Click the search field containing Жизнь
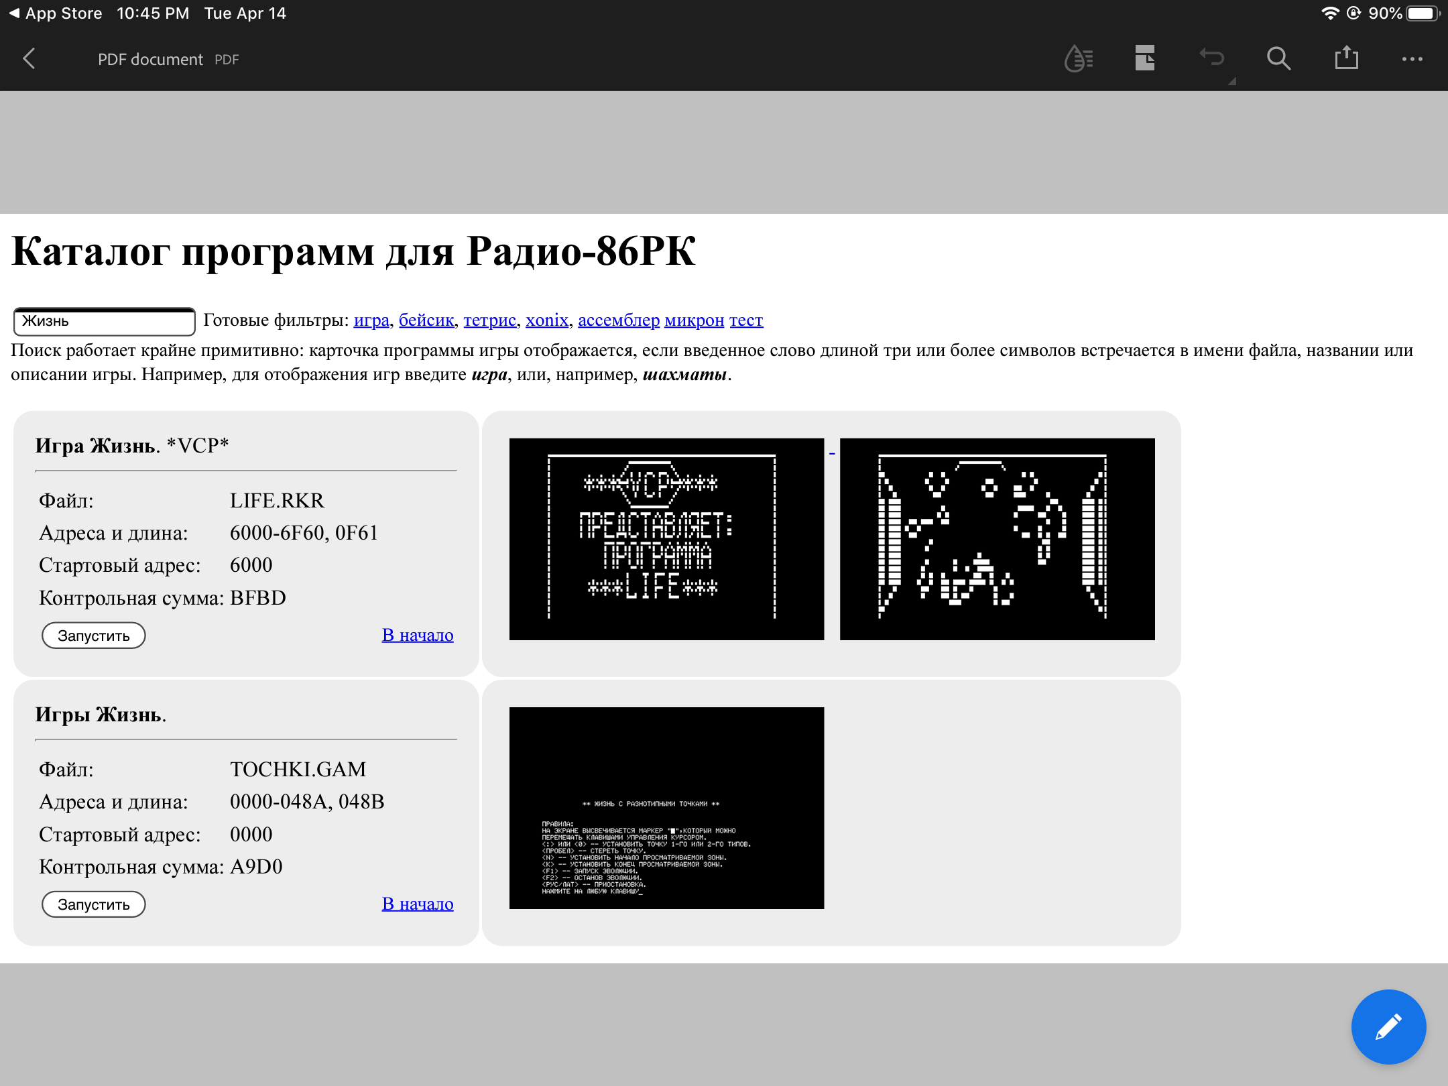The image size is (1448, 1086). pos(104,321)
